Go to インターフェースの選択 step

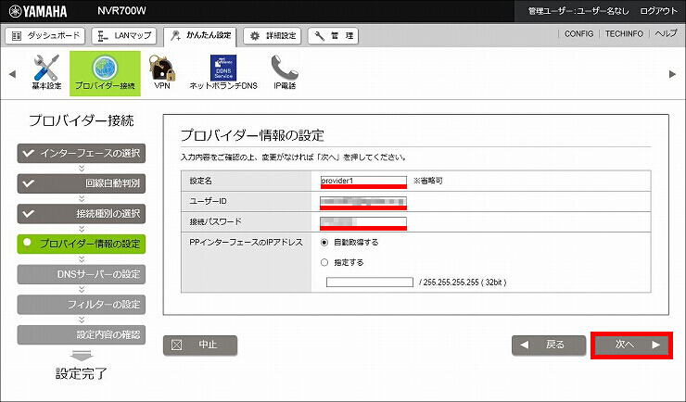pos(82,154)
